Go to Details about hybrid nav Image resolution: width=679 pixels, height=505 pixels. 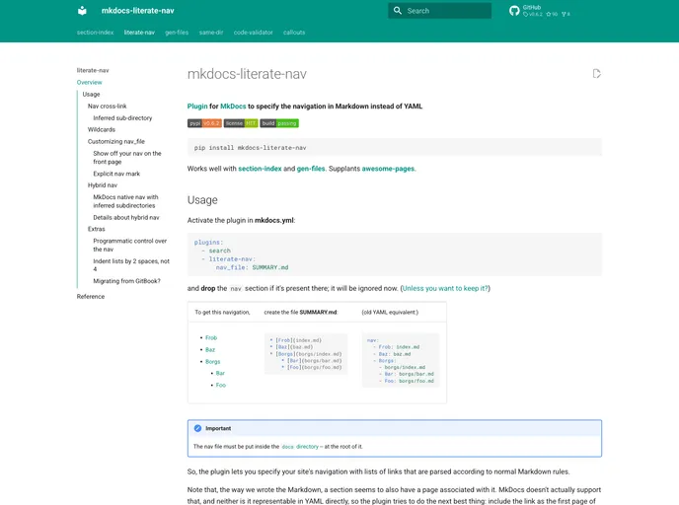pos(126,217)
